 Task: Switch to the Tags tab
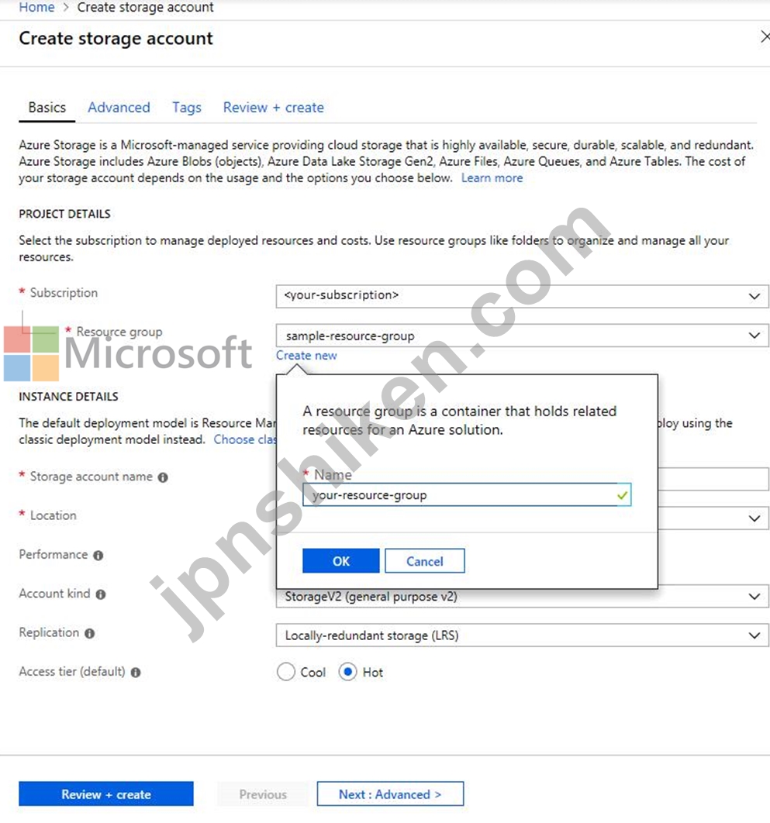186,108
